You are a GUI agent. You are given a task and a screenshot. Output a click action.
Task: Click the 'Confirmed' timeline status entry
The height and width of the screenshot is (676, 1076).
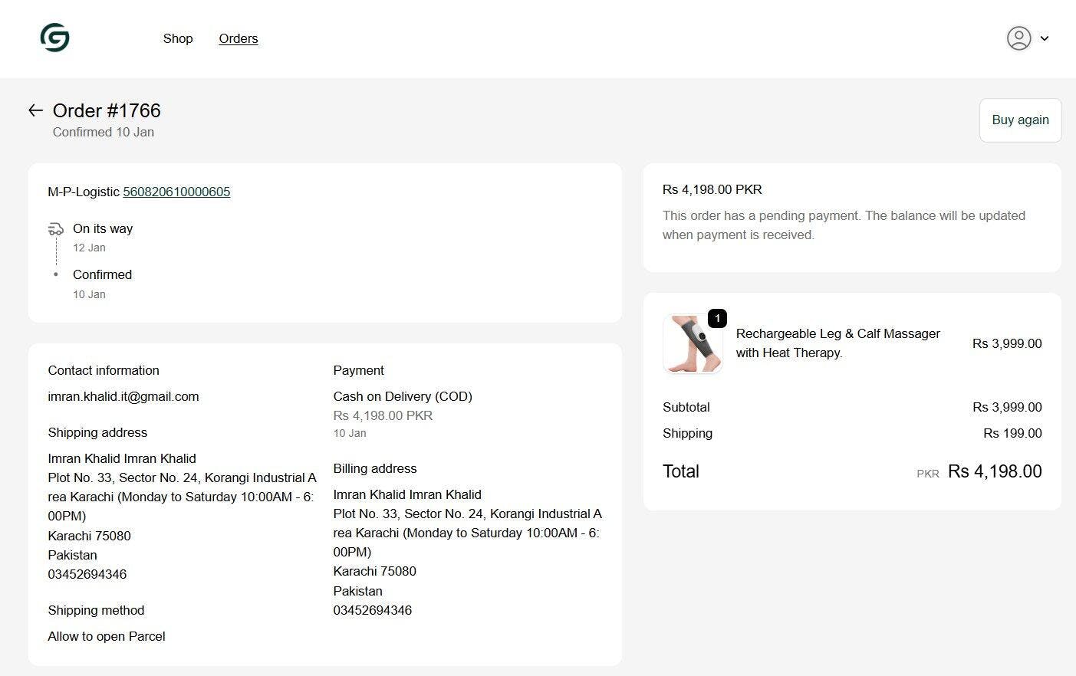pyautogui.click(x=102, y=274)
